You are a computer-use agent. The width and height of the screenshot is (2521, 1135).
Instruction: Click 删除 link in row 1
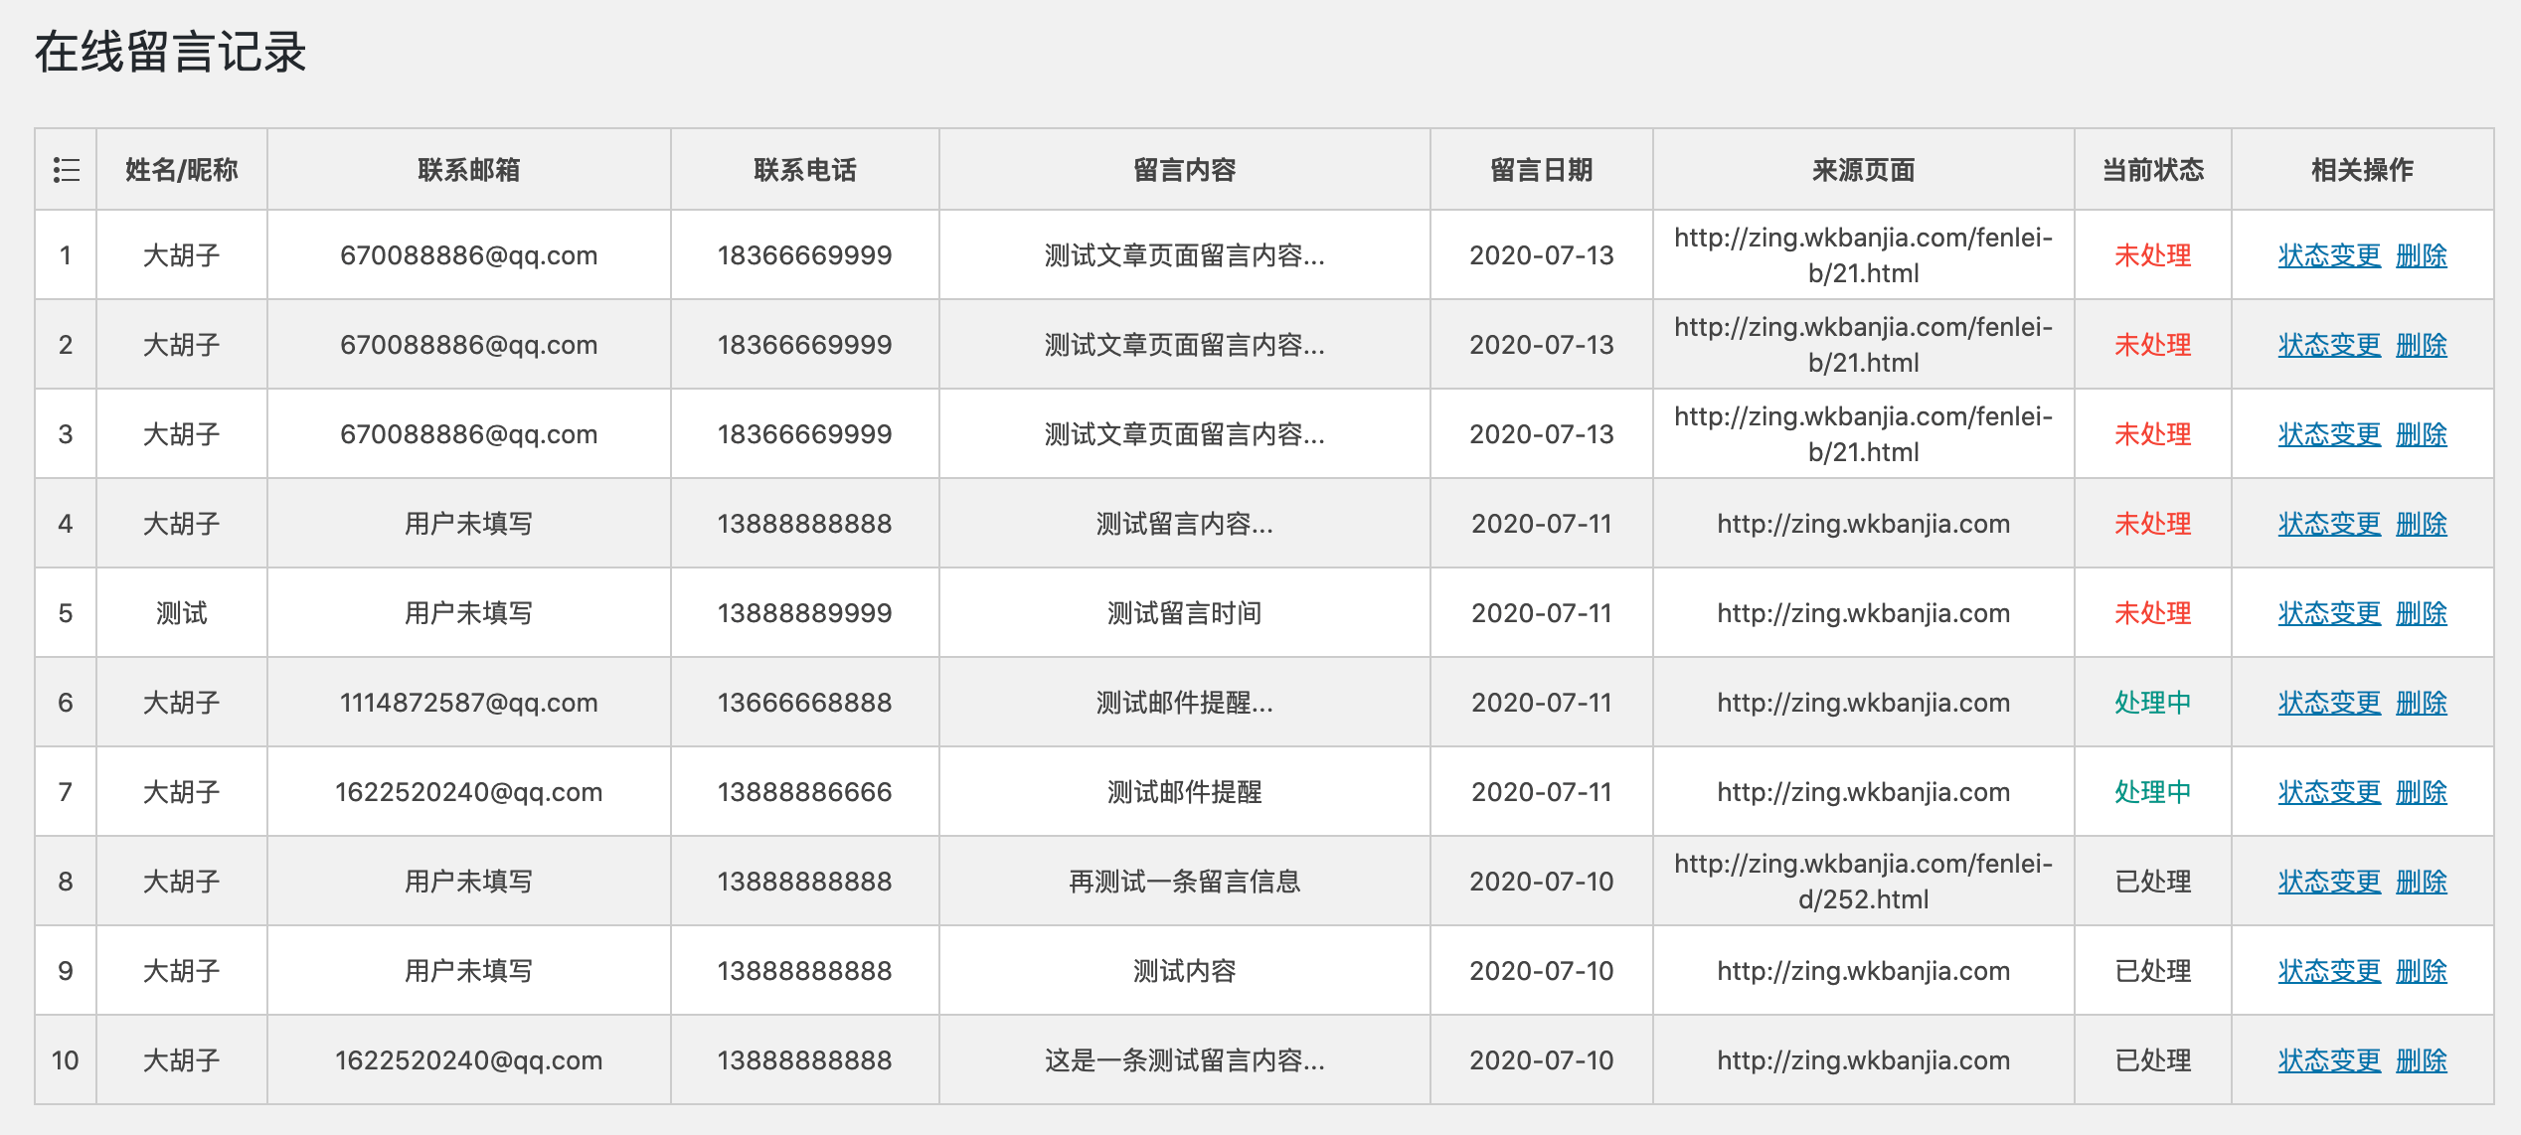pyautogui.click(x=2421, y=255)
